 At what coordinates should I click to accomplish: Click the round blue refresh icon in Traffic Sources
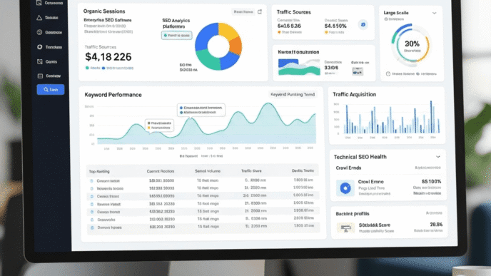tap(363, 24)
